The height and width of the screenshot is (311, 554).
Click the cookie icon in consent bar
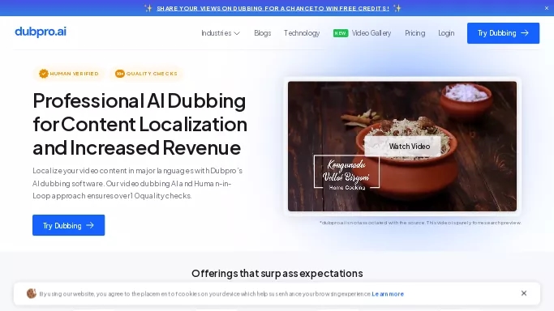point(32,293)
